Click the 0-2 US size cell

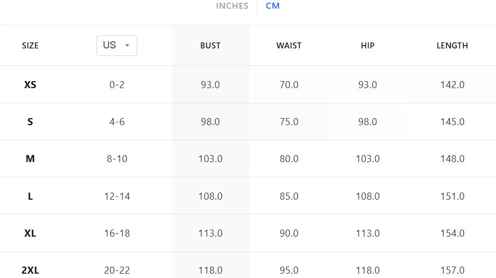[117, 85]
